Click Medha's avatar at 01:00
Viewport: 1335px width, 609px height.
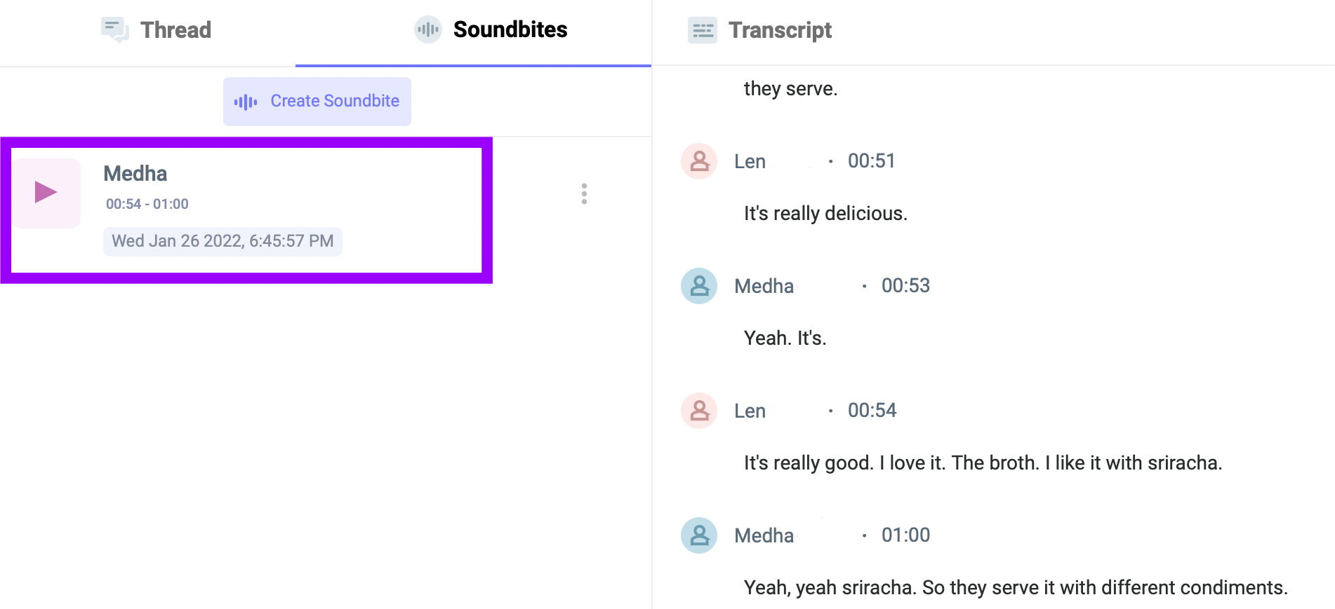pyautogui.click(x=699, y=535)
